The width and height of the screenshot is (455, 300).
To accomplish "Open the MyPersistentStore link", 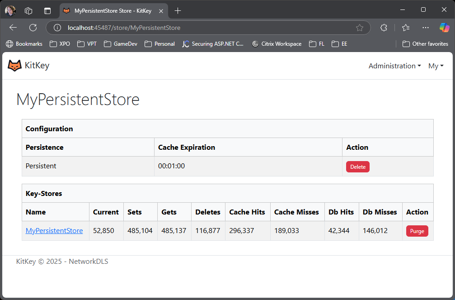I will (x=54, y=231).
